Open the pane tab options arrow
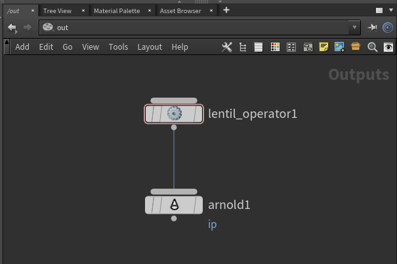Image resolution: width=397 pixels, height=264 pixels. pos(391,10)
